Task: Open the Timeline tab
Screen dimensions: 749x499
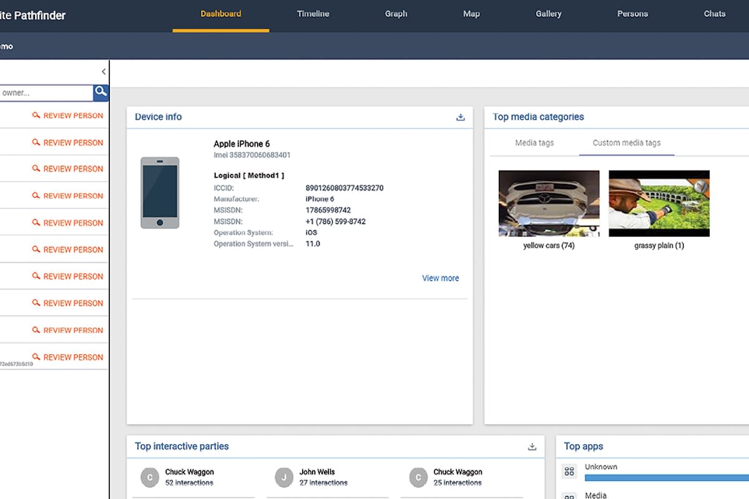Action: [x=313, y=14]
